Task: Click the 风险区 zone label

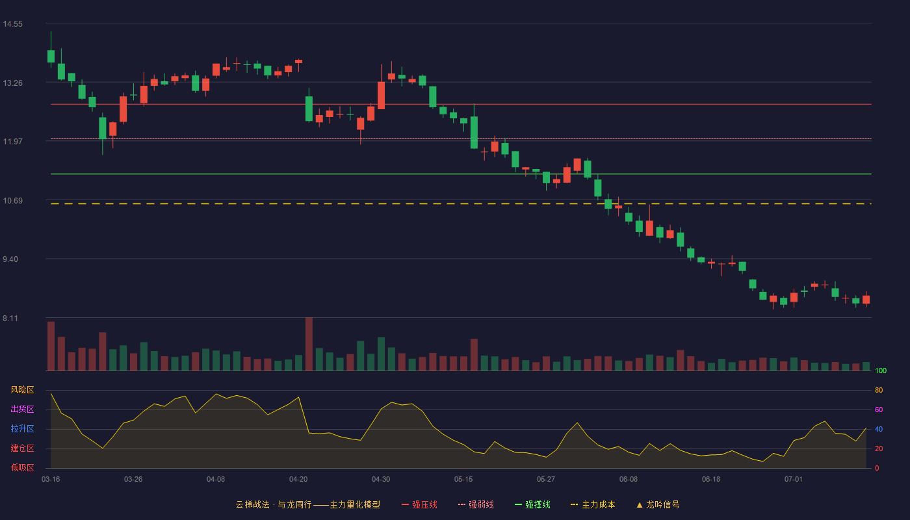Action: (22, 390)
